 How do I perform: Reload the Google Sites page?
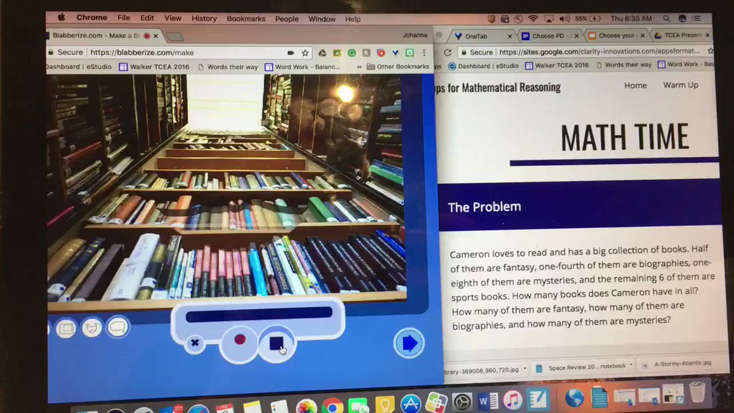(x=448, y=53)
